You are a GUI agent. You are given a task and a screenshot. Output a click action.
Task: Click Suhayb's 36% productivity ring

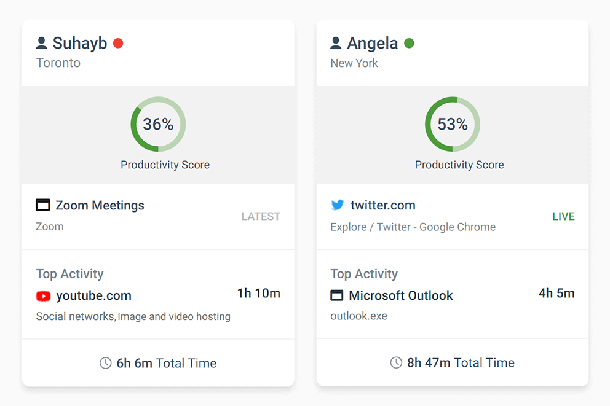[x=158, y=124]
